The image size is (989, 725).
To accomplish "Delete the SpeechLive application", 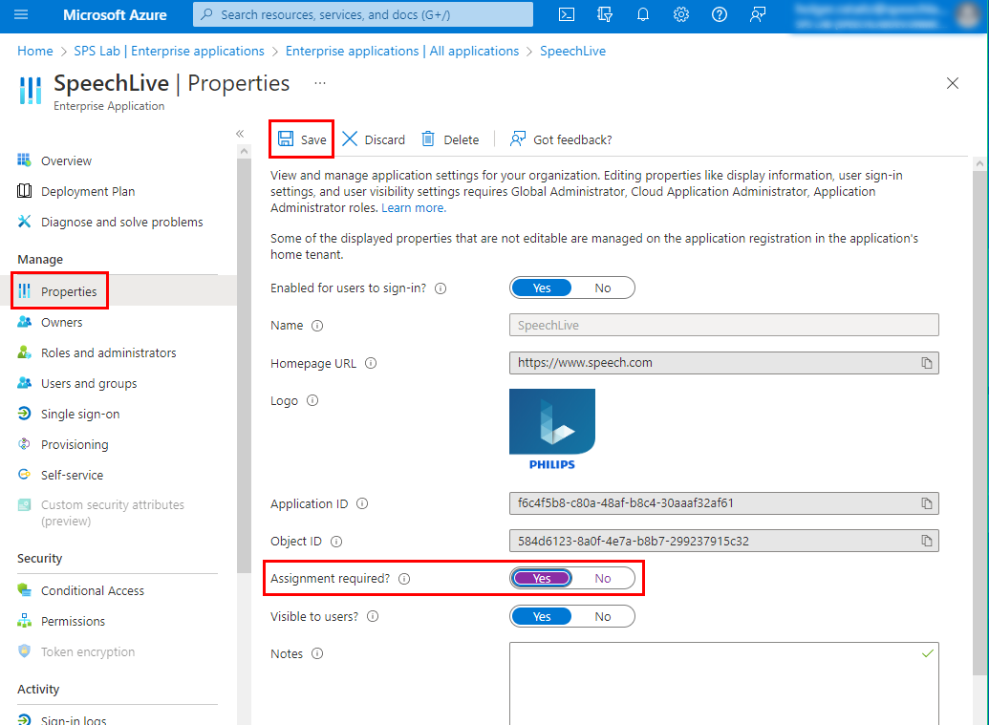I will pyautogui.click(x=450, y=139).
